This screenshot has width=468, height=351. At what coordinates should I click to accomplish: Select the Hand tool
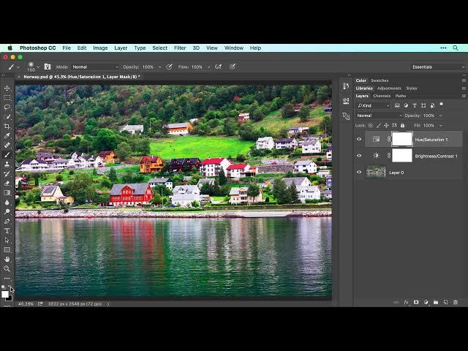[x=7, y=259]
